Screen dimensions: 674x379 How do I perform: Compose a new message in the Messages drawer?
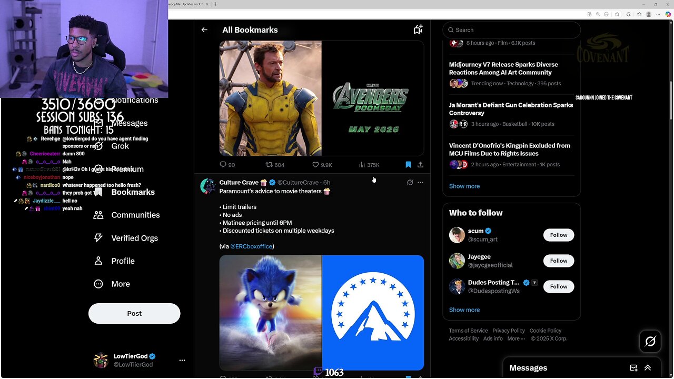(x=633, y=368)
